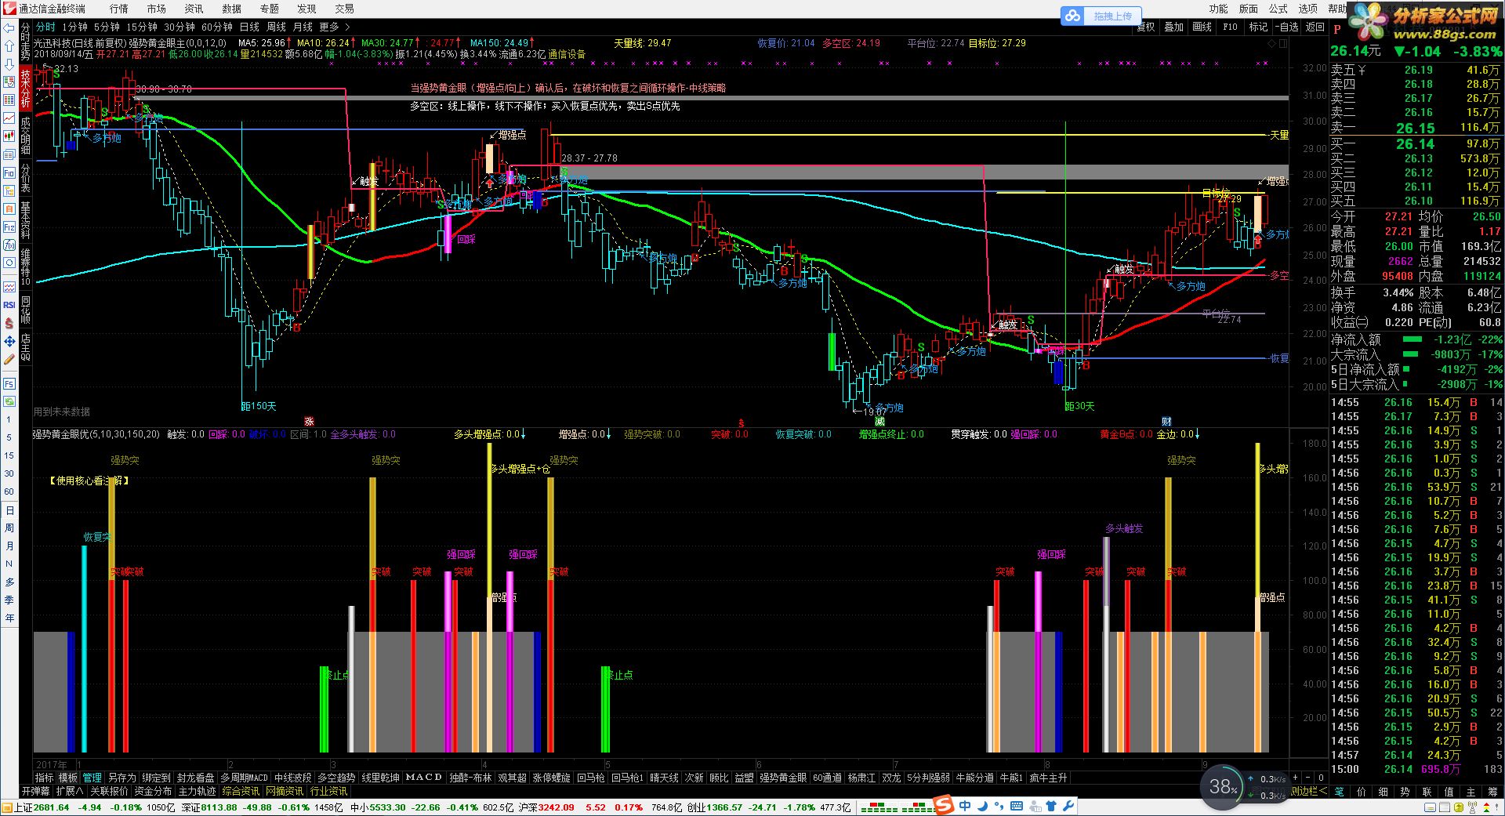
Task: Click the circle icon in left sidebar
Action: click(9, 263)
